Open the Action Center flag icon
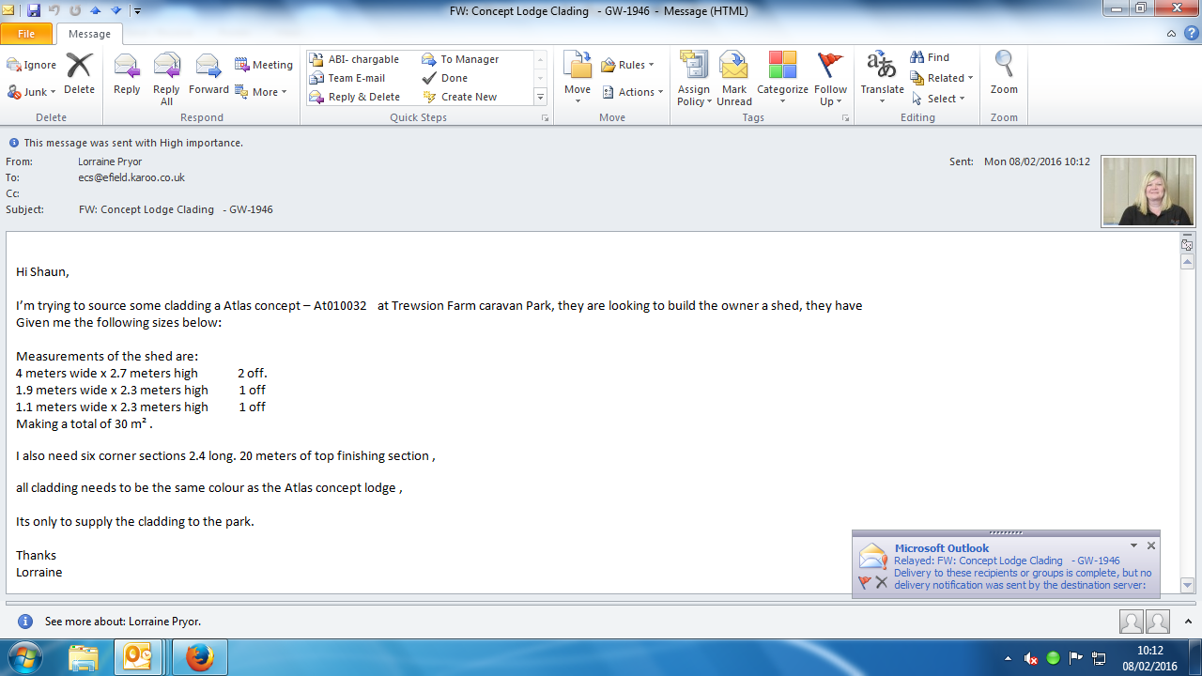Screen dimensions: 1202x676 [1076, 658]
